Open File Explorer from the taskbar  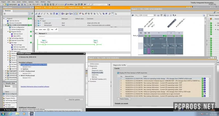(x=18, y=114)
